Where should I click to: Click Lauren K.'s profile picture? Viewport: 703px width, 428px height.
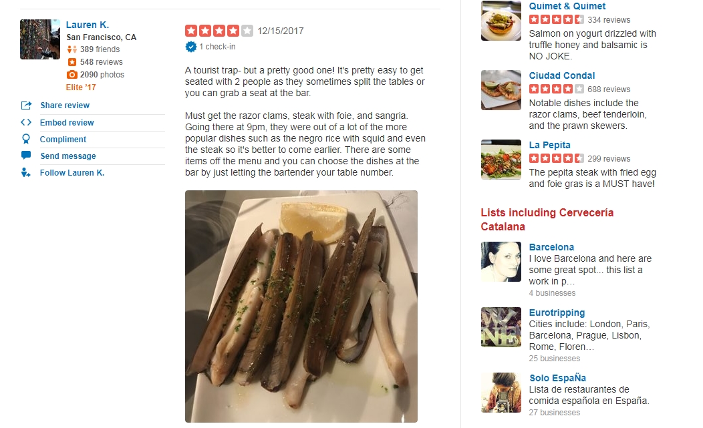pyautogui.click(x=40, y=39)
